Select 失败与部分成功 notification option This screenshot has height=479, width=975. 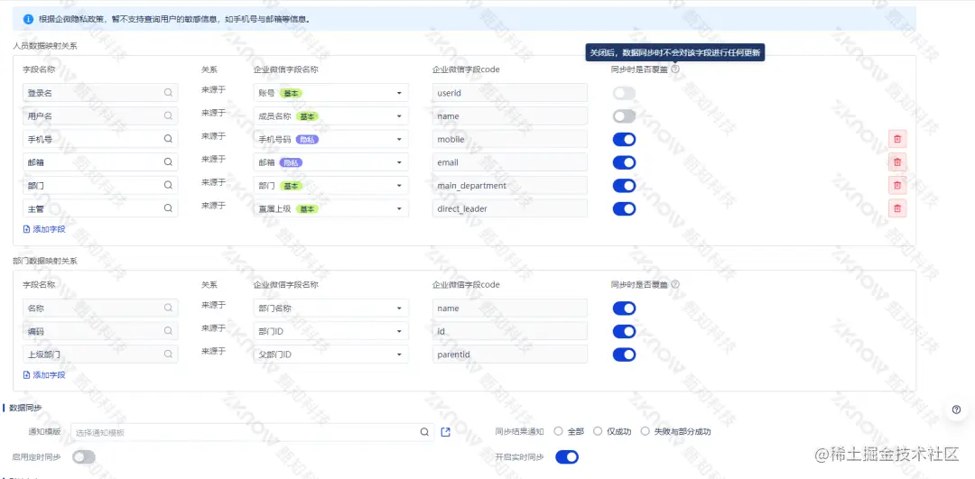point(645,431)
